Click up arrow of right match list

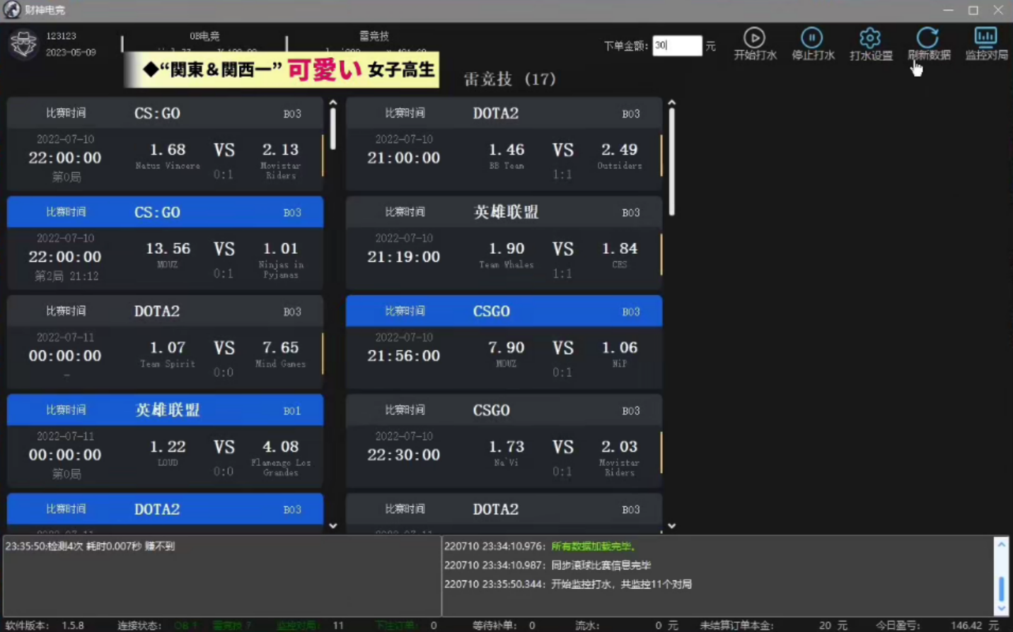point(672,103)
